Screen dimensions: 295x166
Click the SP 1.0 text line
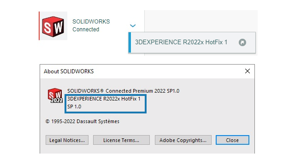coord(74,107)
